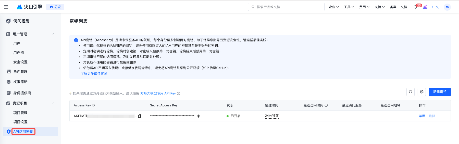Image resolution: width=459 pixels, height=144 pixels.
Task: Go to 文档 in top bar
Action: 404,7
